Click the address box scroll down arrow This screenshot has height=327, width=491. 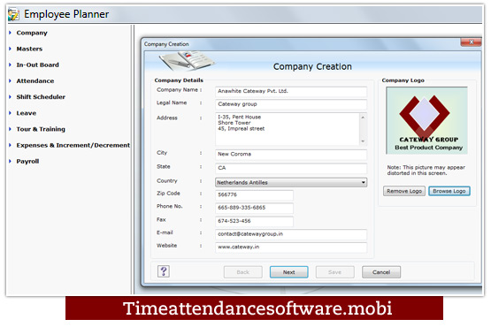pos(363,141)
